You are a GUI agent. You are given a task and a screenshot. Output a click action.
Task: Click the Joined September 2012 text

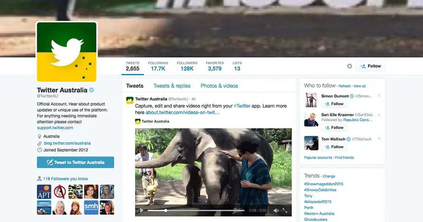66,150
